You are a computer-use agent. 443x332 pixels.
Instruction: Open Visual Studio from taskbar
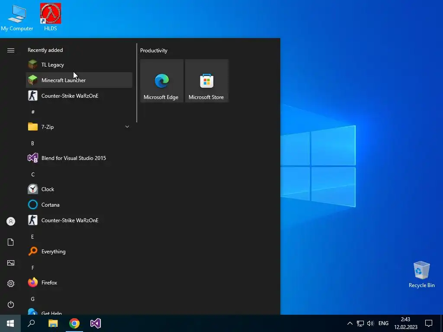96,323
